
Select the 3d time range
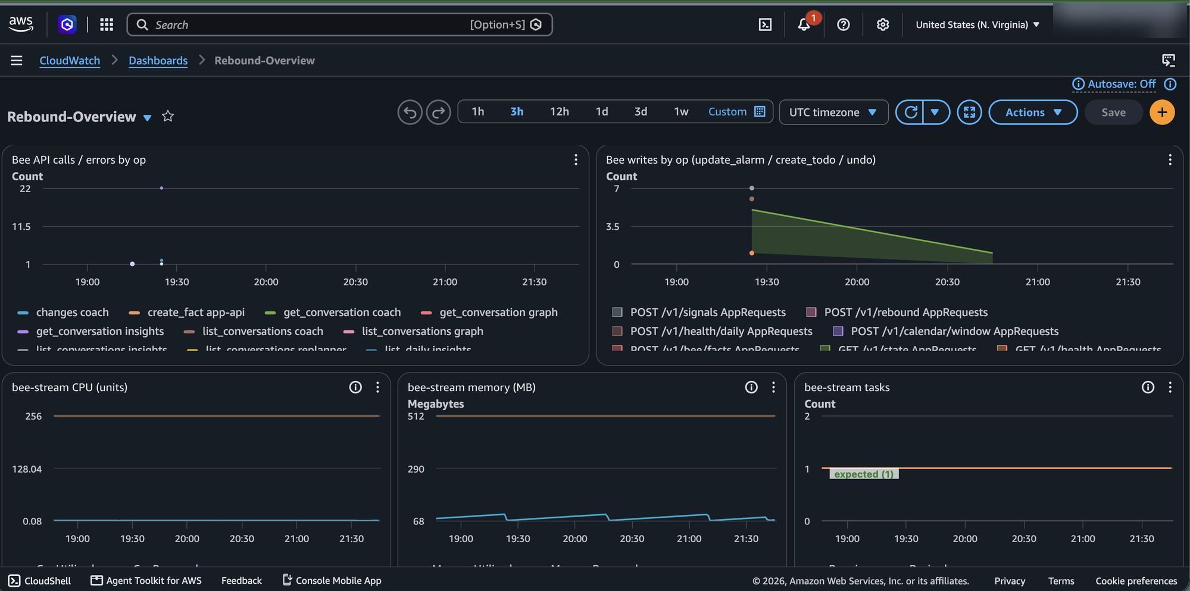pos(641,111)
